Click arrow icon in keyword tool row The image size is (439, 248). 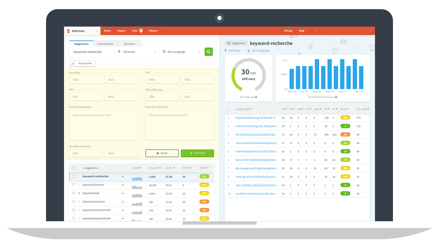[x=123, y=193]
